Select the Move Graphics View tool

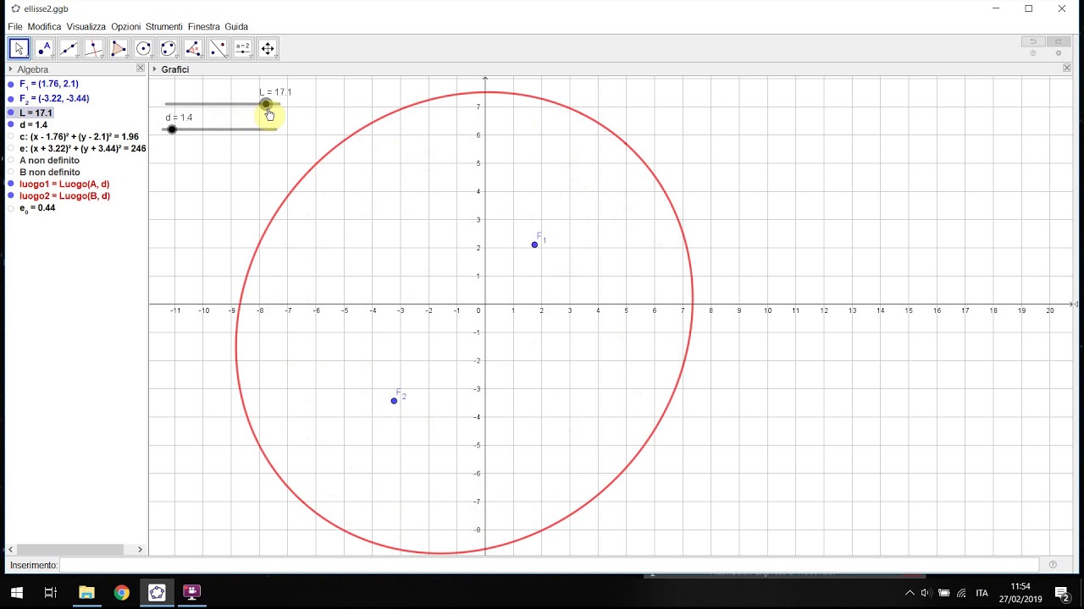(268, 49)
